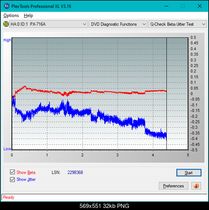The image size is (209, 210).
Task: Minimize the PlexTools window
Action: (166, 6)
